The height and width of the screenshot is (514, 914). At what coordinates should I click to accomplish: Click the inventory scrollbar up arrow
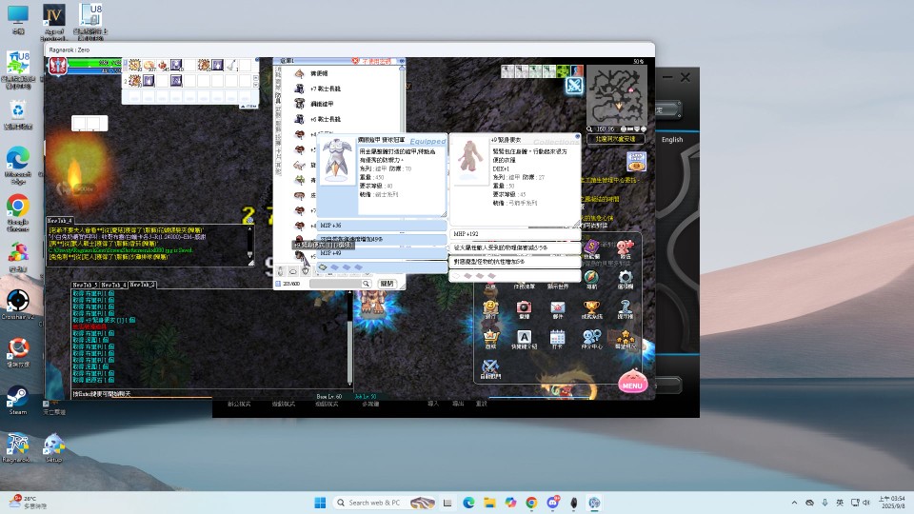pos(402,69)
